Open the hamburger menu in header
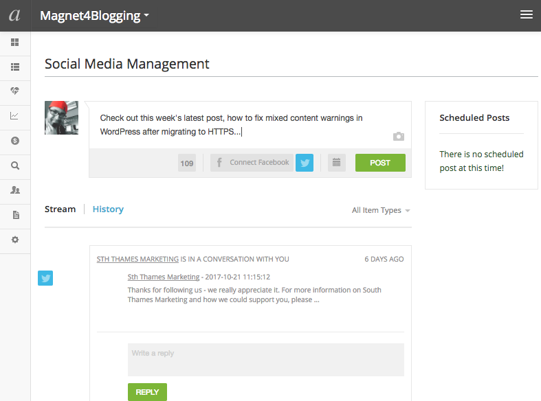541x401 pixels. pyautogui.click(x=527, y=14)
